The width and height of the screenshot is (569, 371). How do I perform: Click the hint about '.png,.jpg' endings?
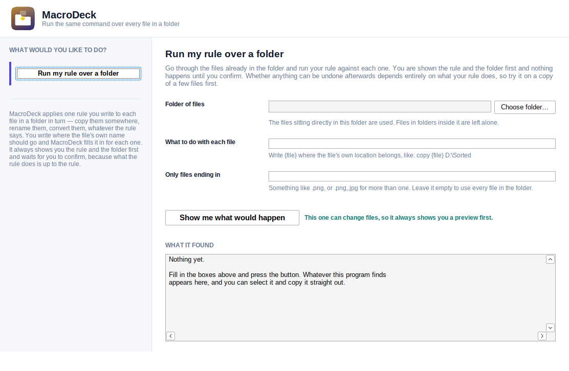401,188
